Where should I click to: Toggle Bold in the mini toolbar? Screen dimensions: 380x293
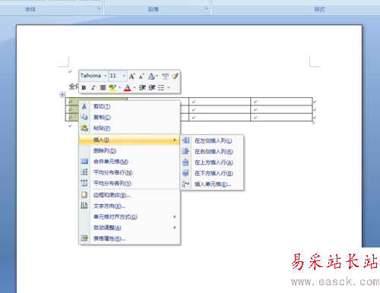pyautogui.click(x=84, y=88)
